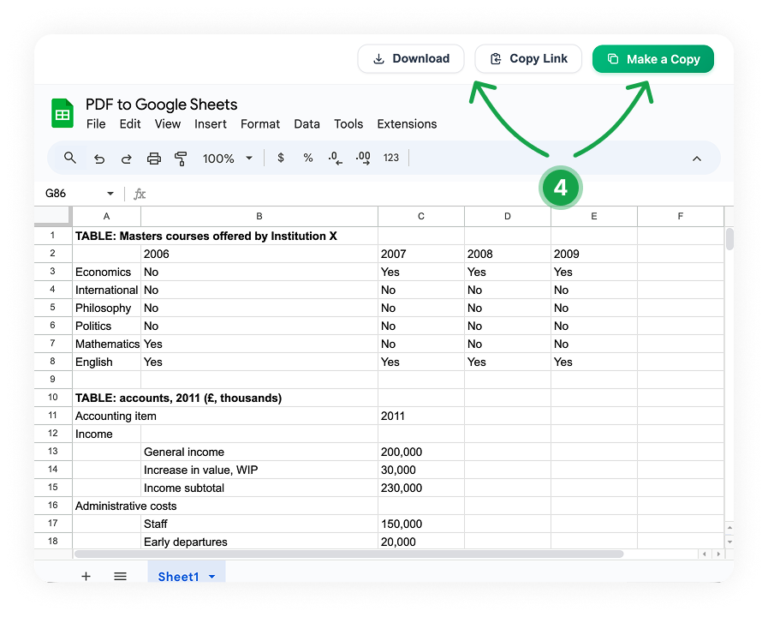Open the 123 number format menu
Image resolution: width=768 pixels, height=617 pixels.
coord(390,158)
